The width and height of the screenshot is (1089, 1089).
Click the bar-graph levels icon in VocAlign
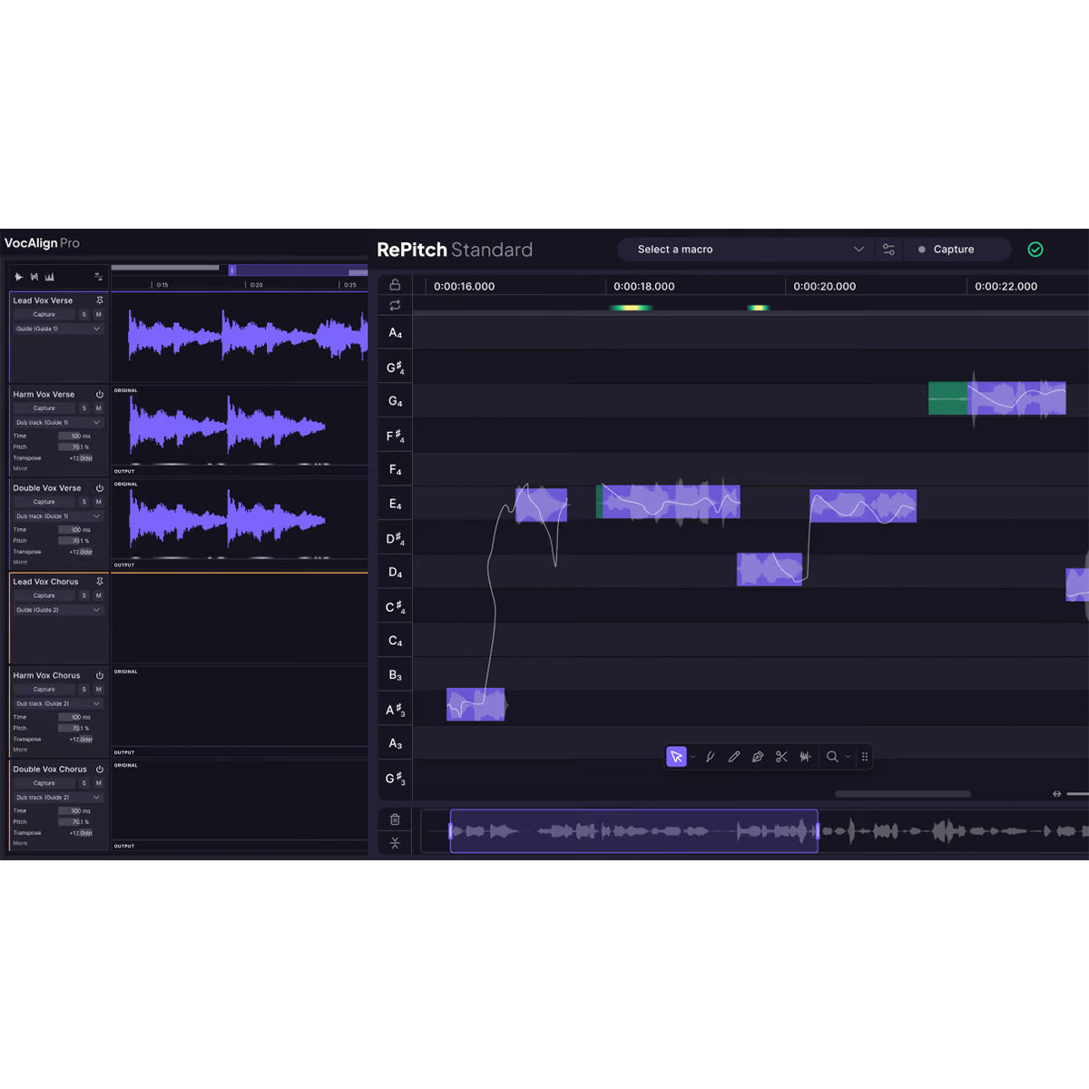point(49,277)
